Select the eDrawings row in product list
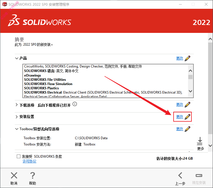 (32, 75)
